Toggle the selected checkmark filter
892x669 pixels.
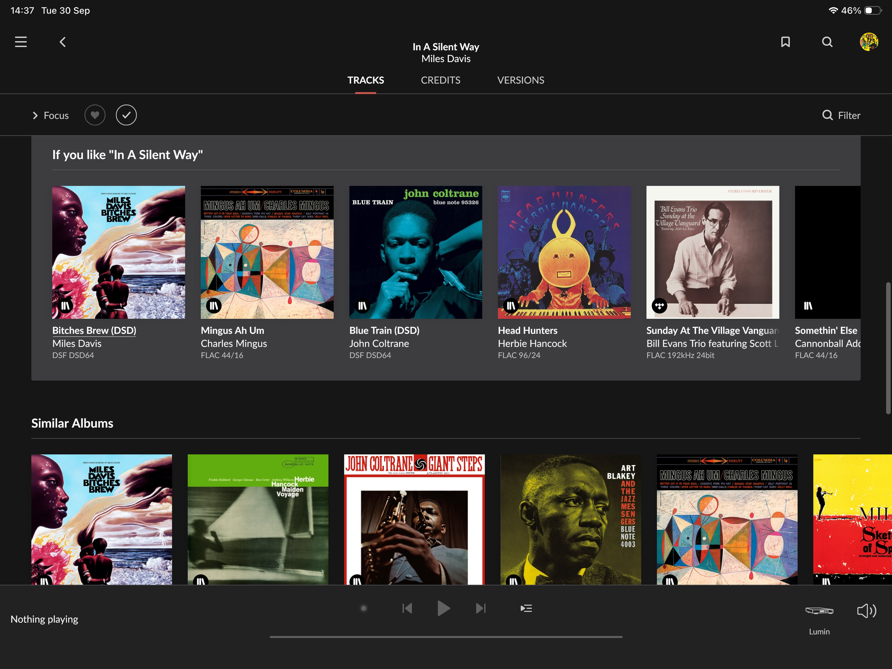126,115
